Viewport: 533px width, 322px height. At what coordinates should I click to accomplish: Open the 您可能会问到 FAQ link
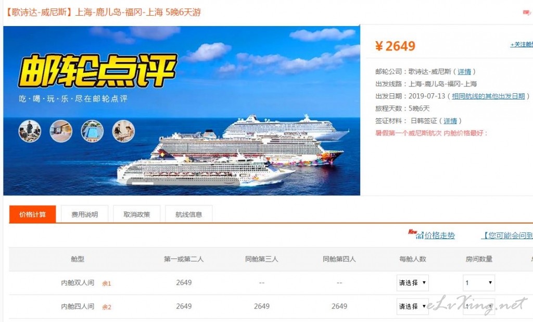click(x=507, y=235)
